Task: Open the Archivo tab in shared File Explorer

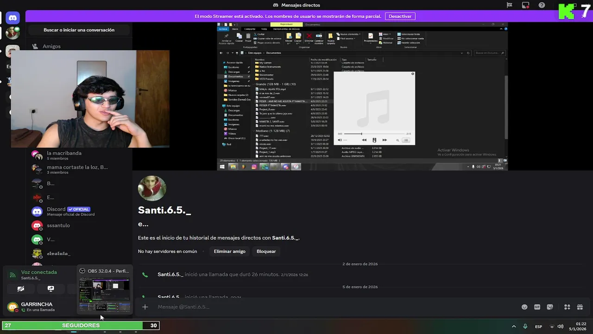Action: pyautogui.click(x=223, y=29)
